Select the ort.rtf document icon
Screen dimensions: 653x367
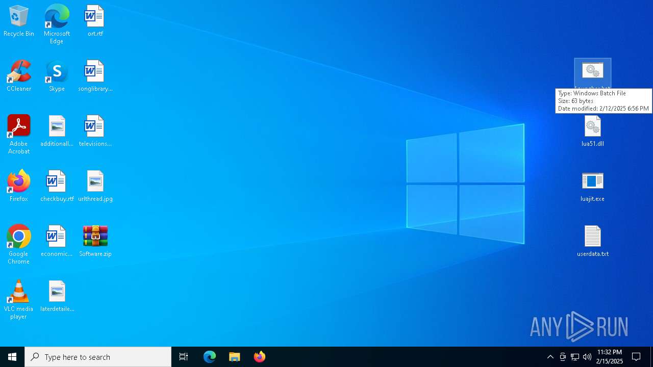pyautogui.click(x=95, y=21)
